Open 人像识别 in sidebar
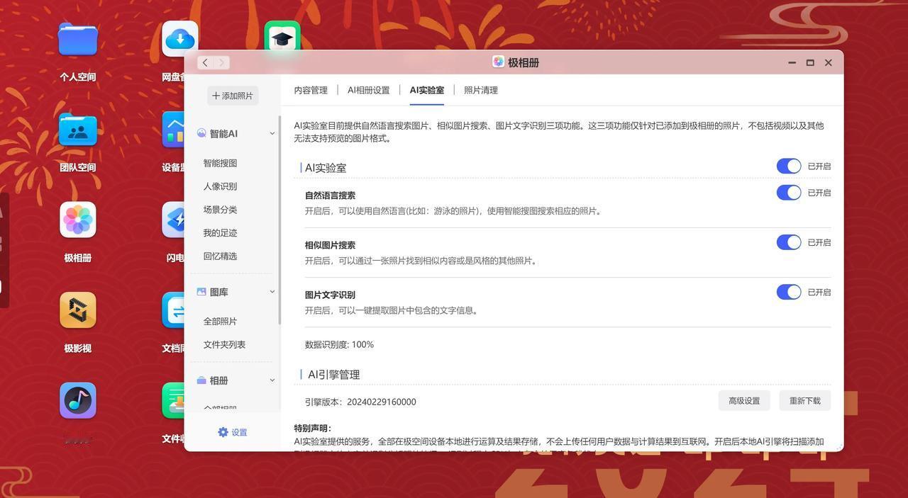The height and width of the screenshot is (498, 908). [x=220, y=186]
